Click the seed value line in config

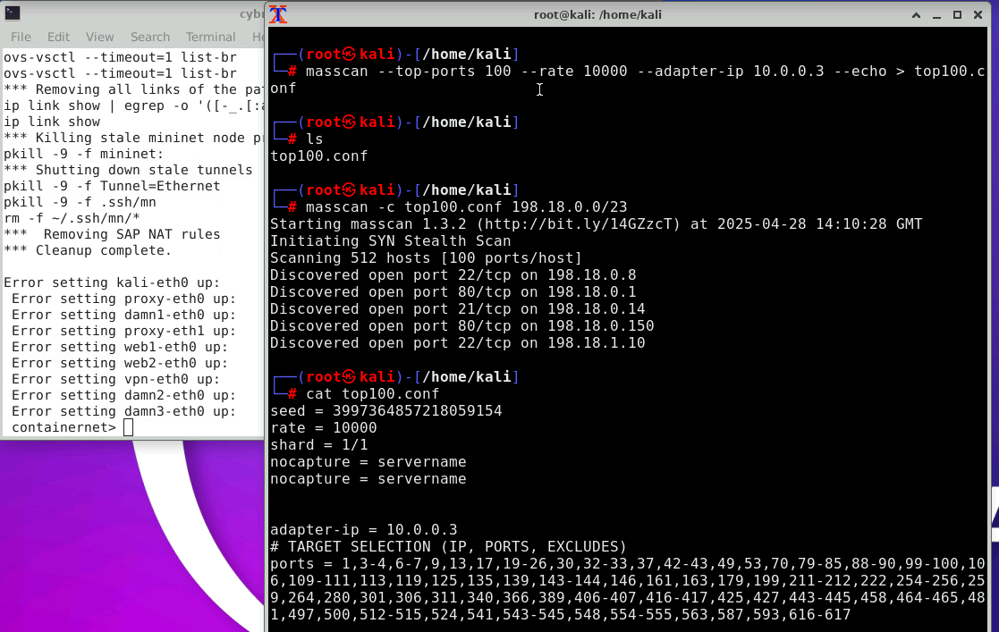[385, 411]
